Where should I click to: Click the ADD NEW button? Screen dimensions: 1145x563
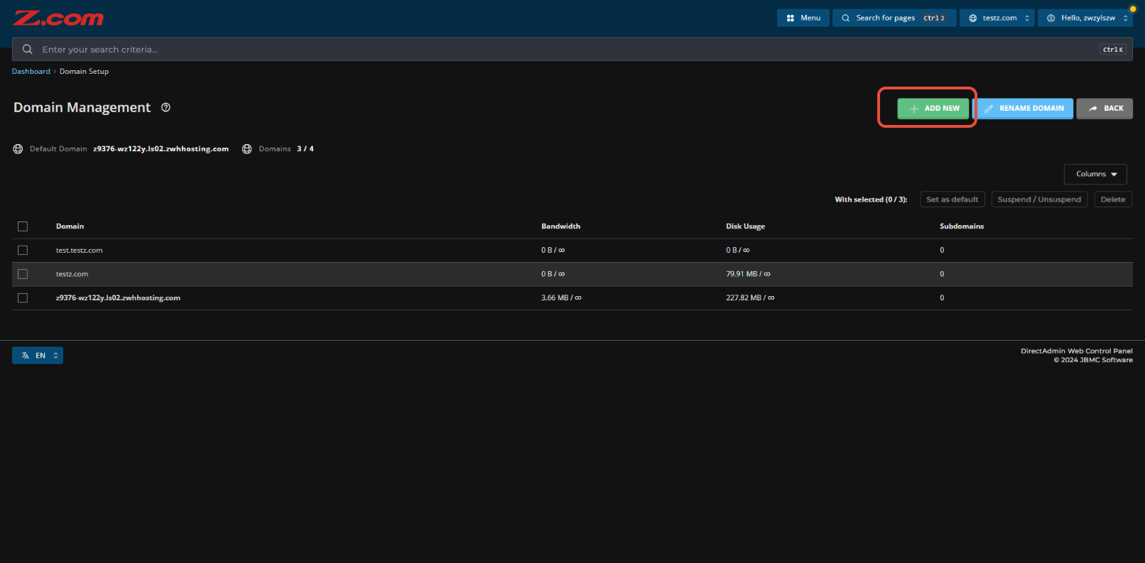coord(933,109)
